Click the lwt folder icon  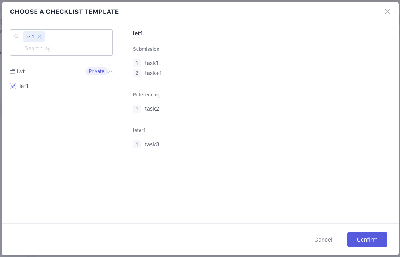(x=13, y=71)
